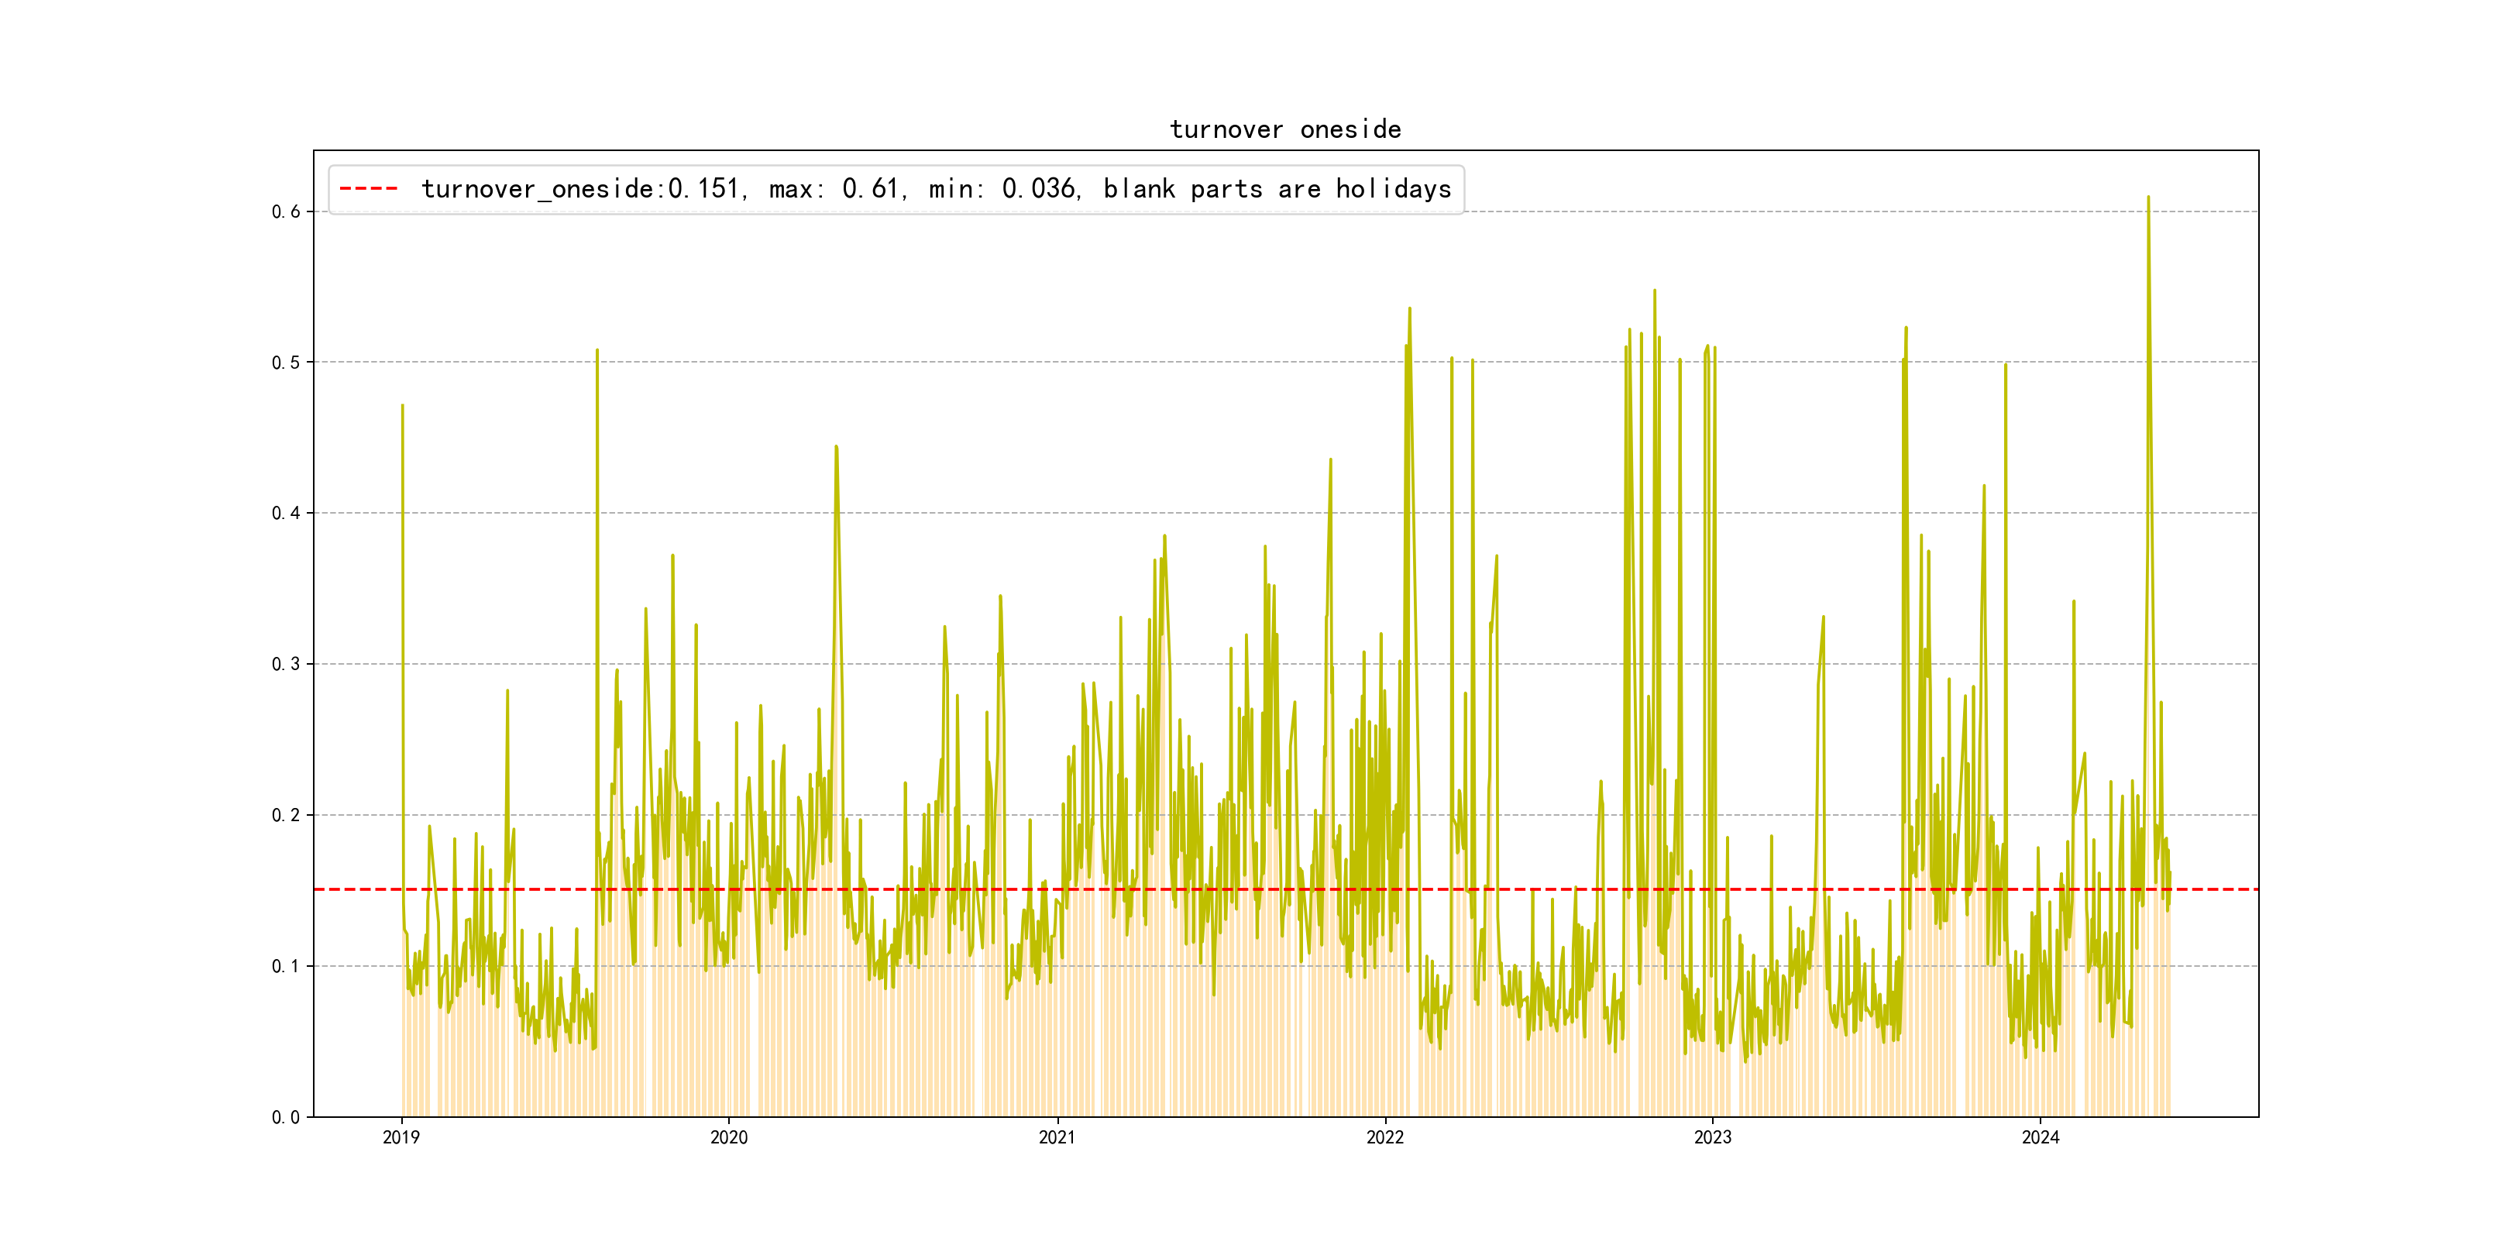Click the 2021 x-axis label

pos(1057,1138)
